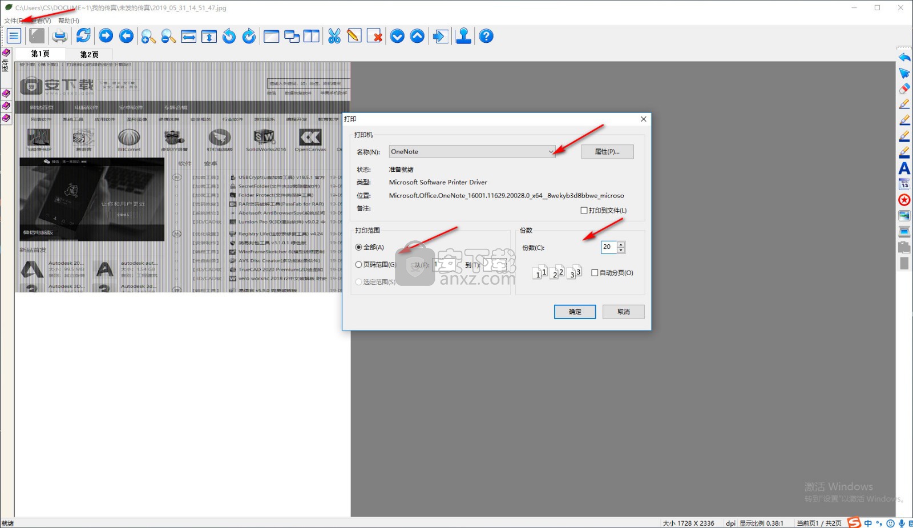Increase copies with the up spinner arrow
The height and width of the screenshot is (528, 913).
(621, 244)
